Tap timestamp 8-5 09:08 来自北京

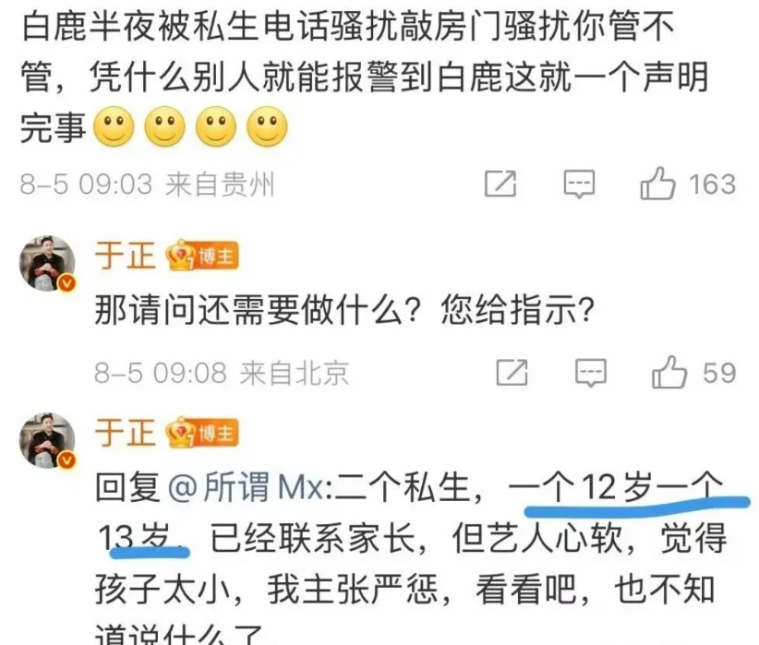tap(222, 373)
